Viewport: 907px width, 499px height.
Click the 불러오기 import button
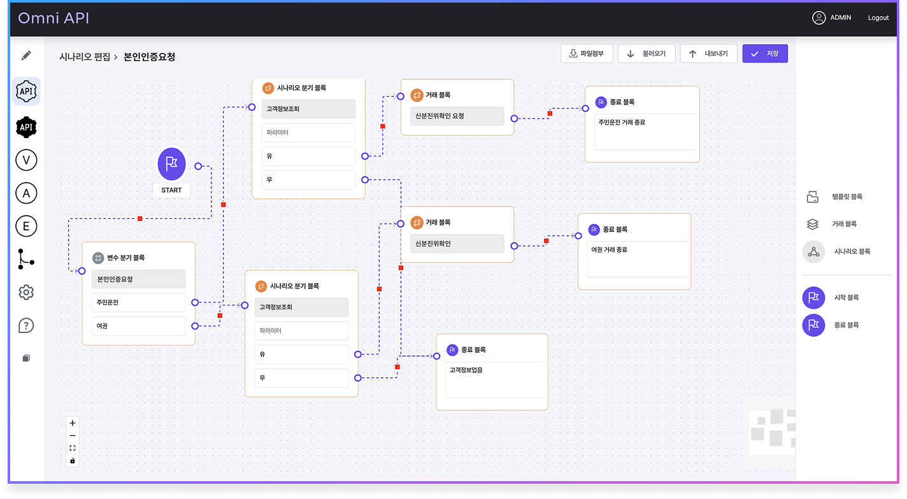(x=646, y=53)
